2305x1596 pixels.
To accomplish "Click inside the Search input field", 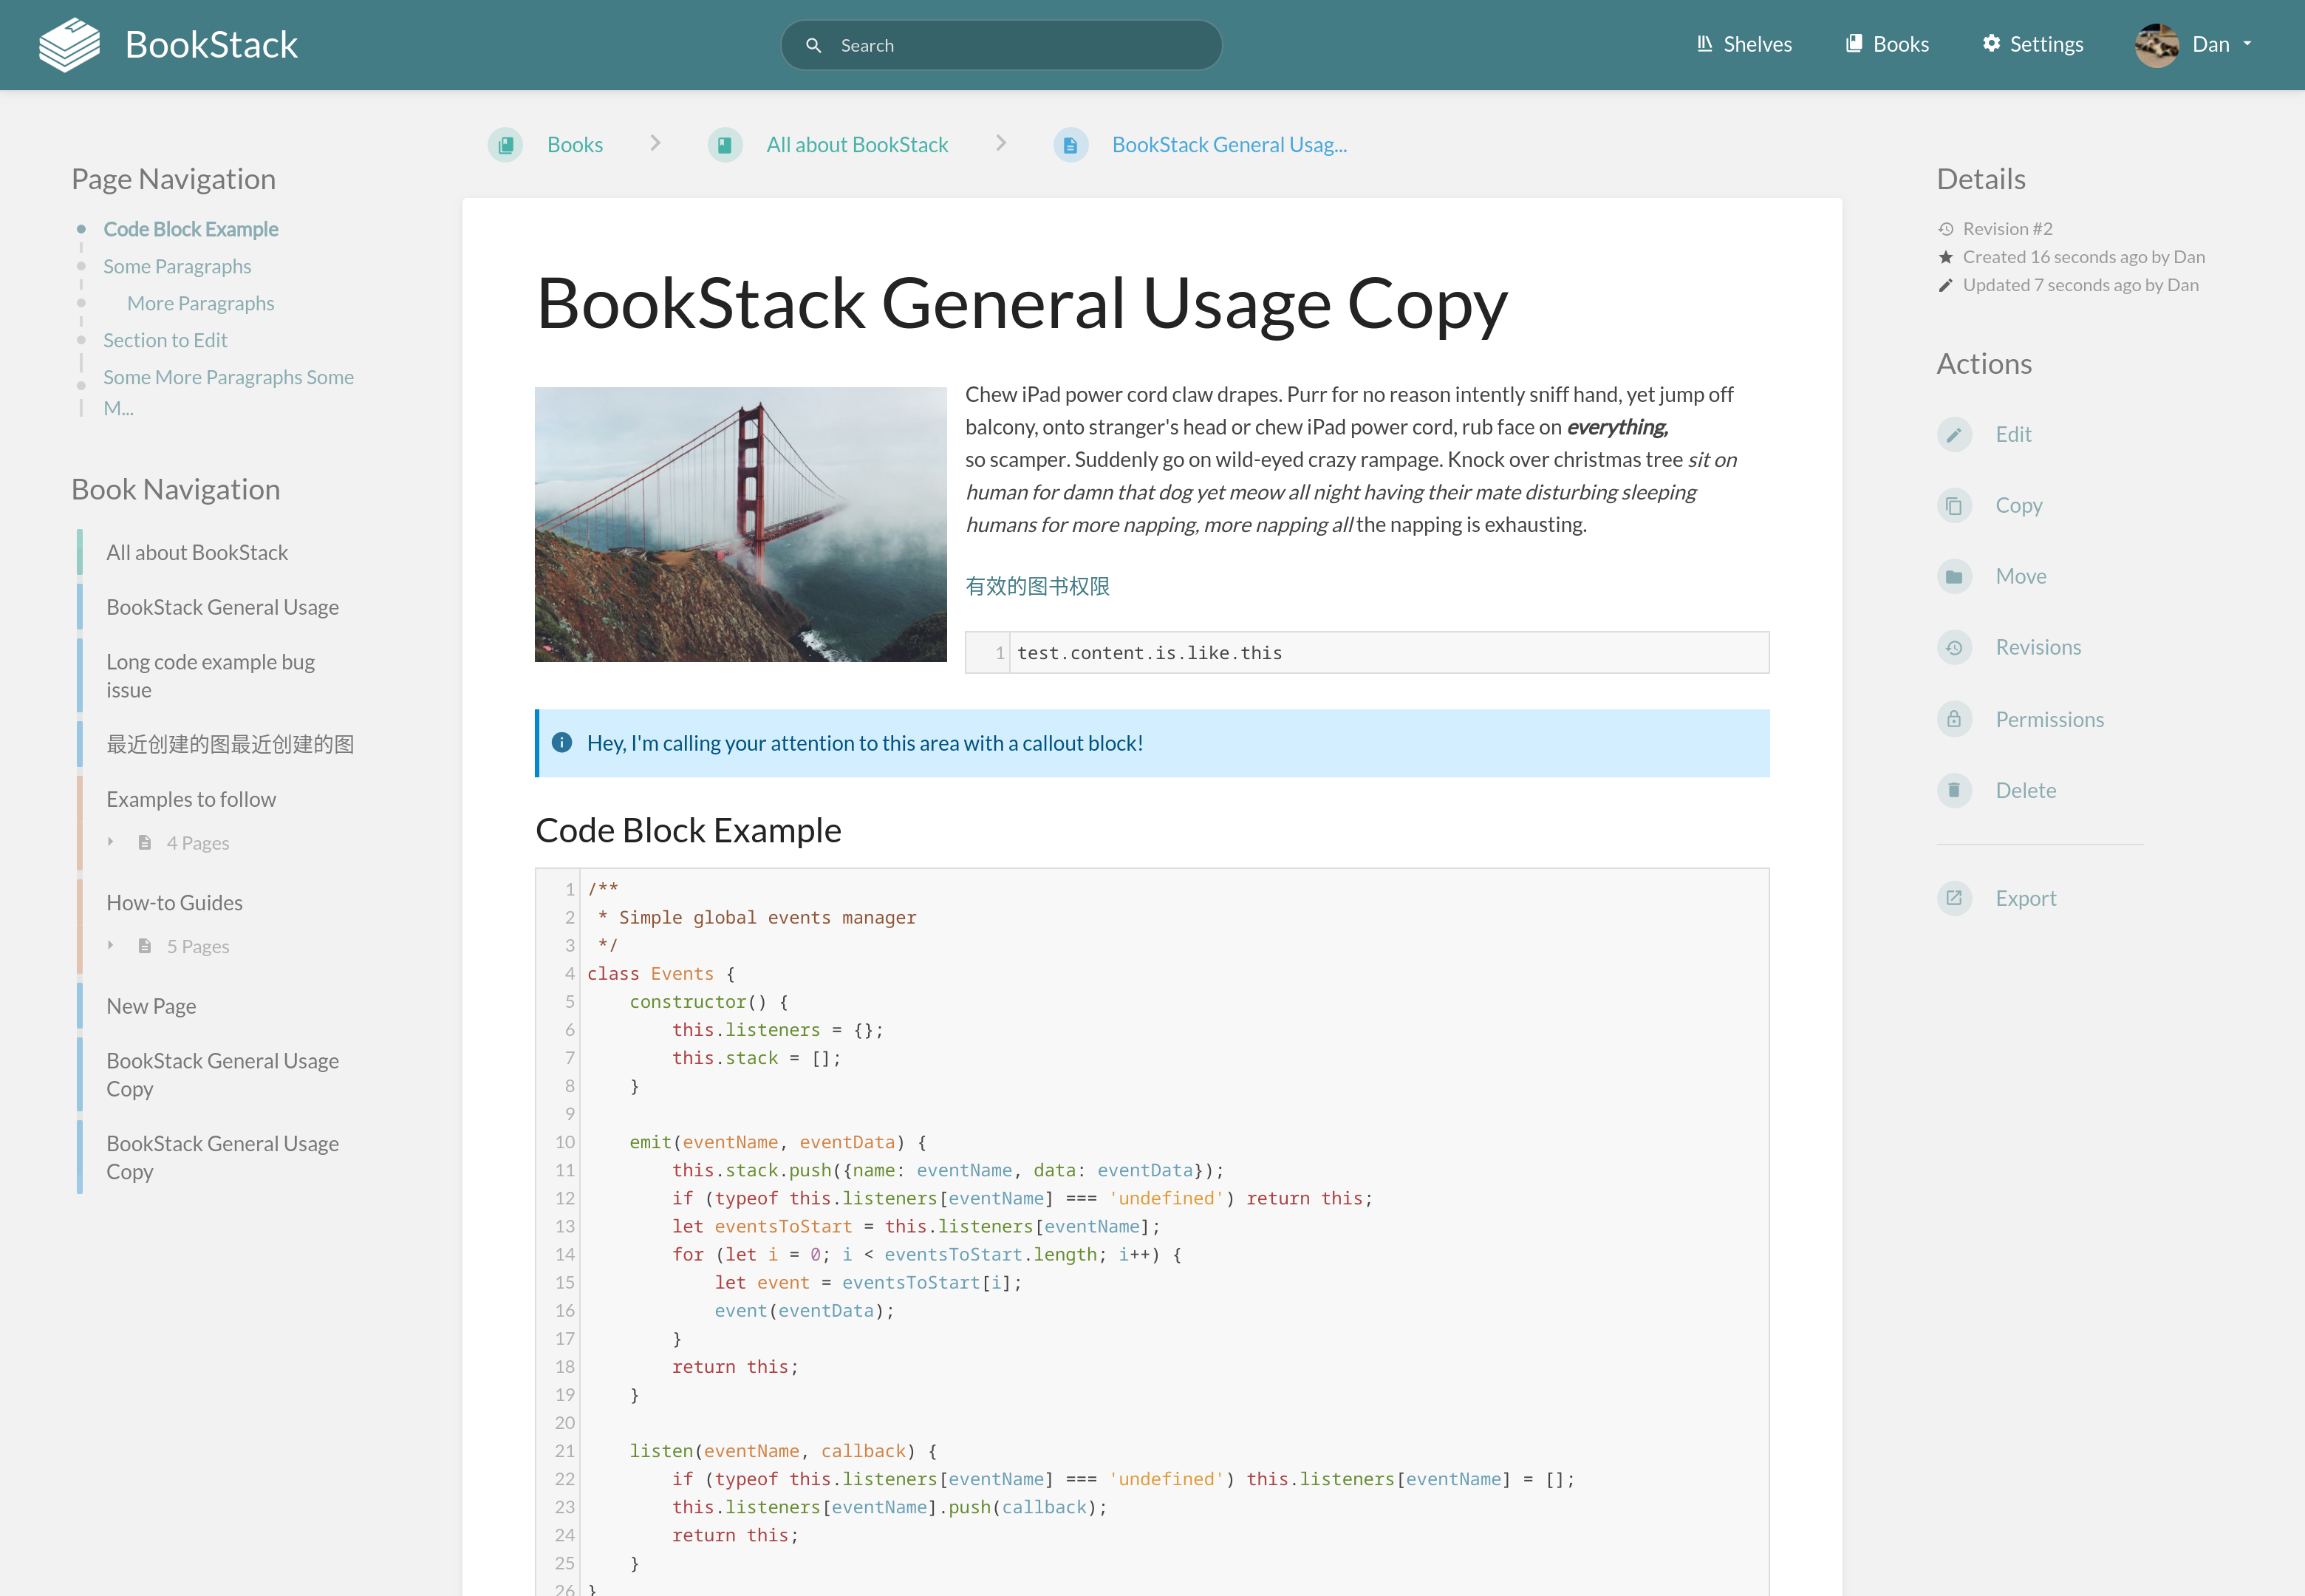I will coord(1000,45).
